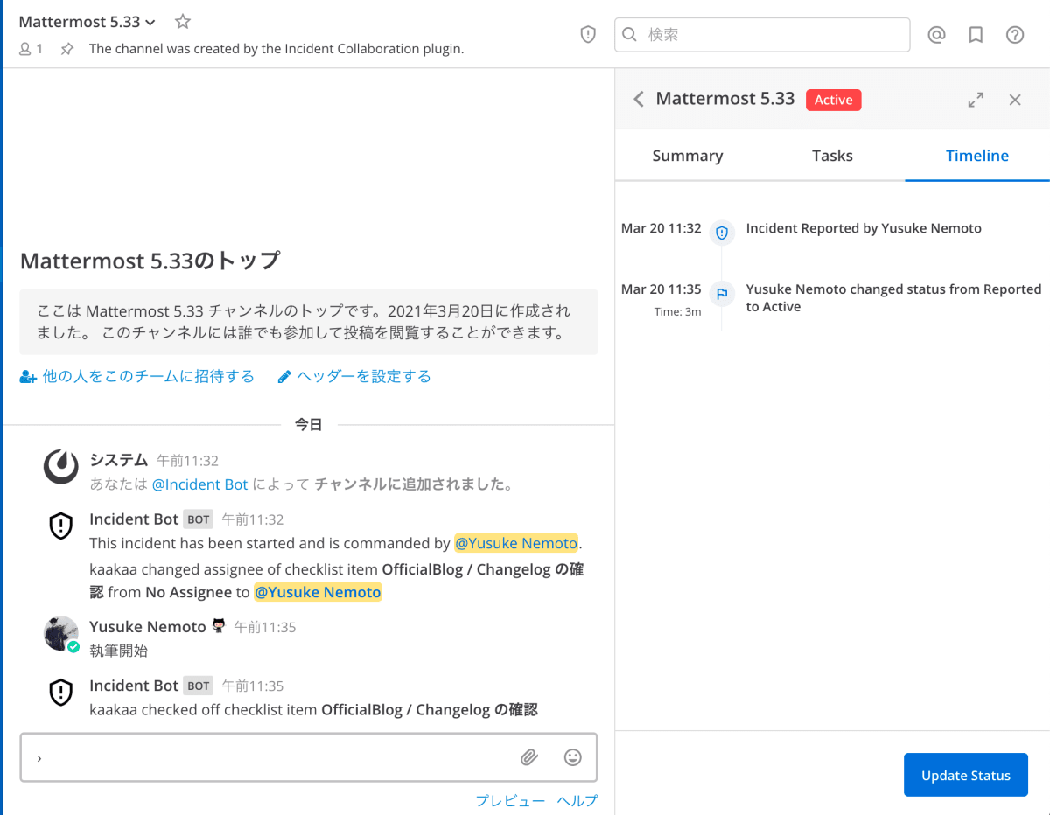
Task: Open saved posts bookmark icon
Action: point(976,35)
